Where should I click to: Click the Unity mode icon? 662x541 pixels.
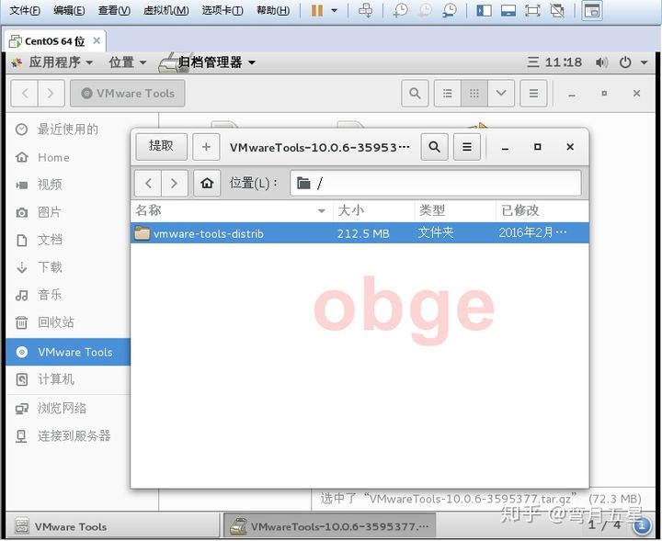click(x=557, y=10)
